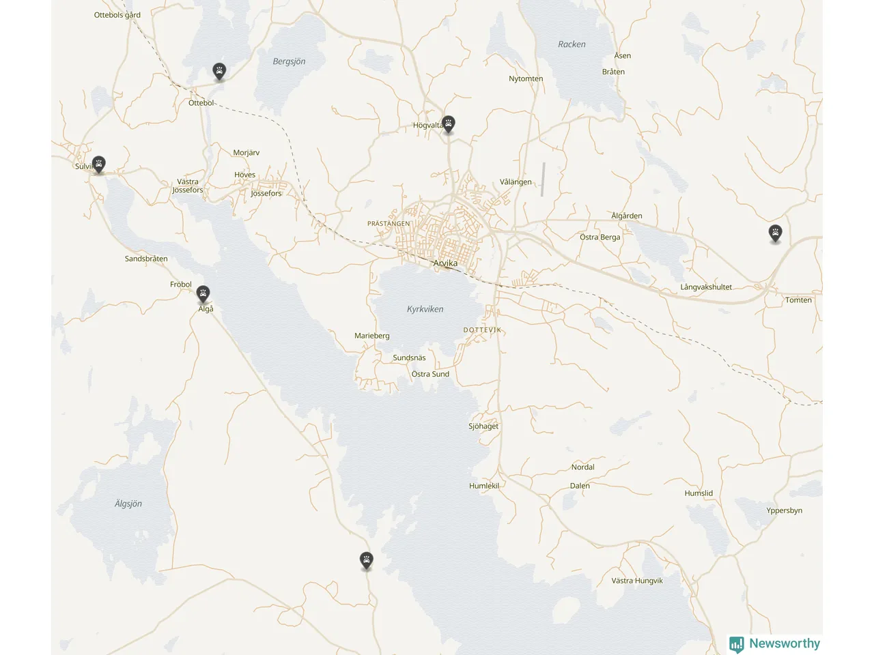Select the Kyrkviken lake label

425,309
